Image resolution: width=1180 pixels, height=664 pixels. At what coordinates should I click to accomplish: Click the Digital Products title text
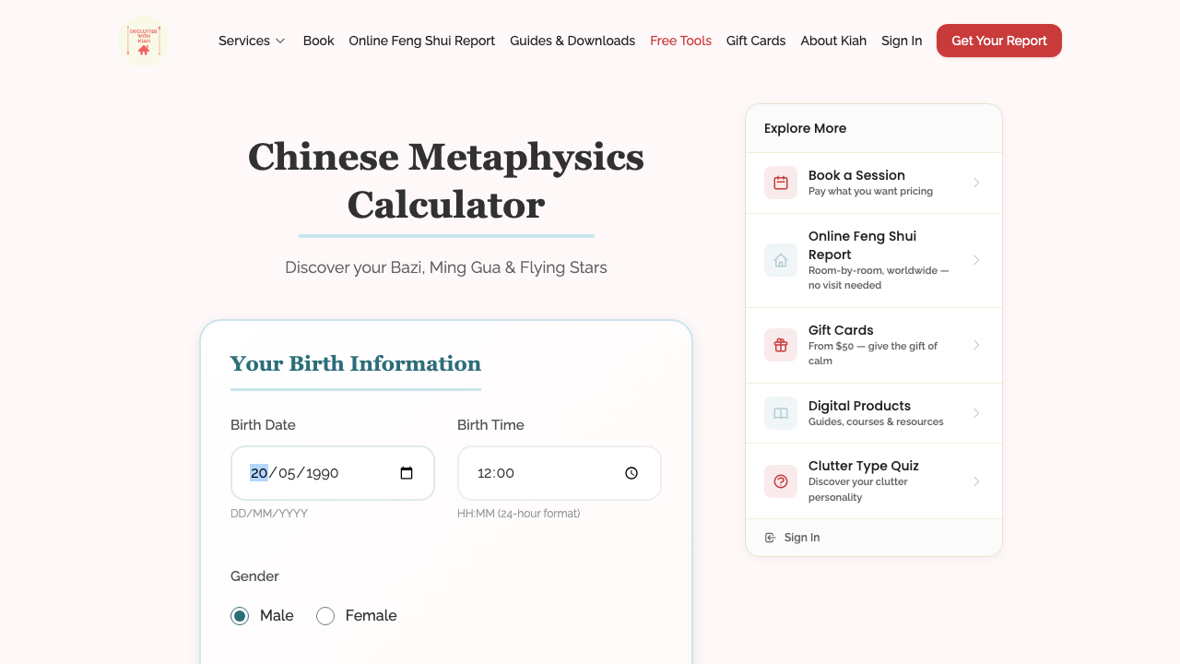[x=859, y=406]
